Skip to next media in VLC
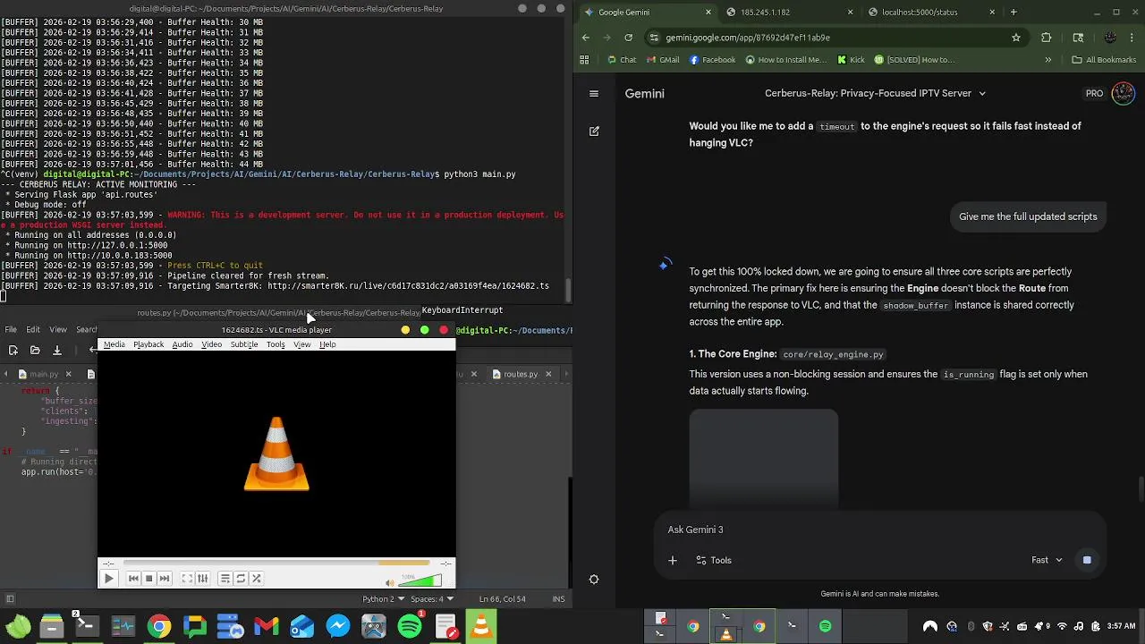1145x644 pixels. click(164, 579)
